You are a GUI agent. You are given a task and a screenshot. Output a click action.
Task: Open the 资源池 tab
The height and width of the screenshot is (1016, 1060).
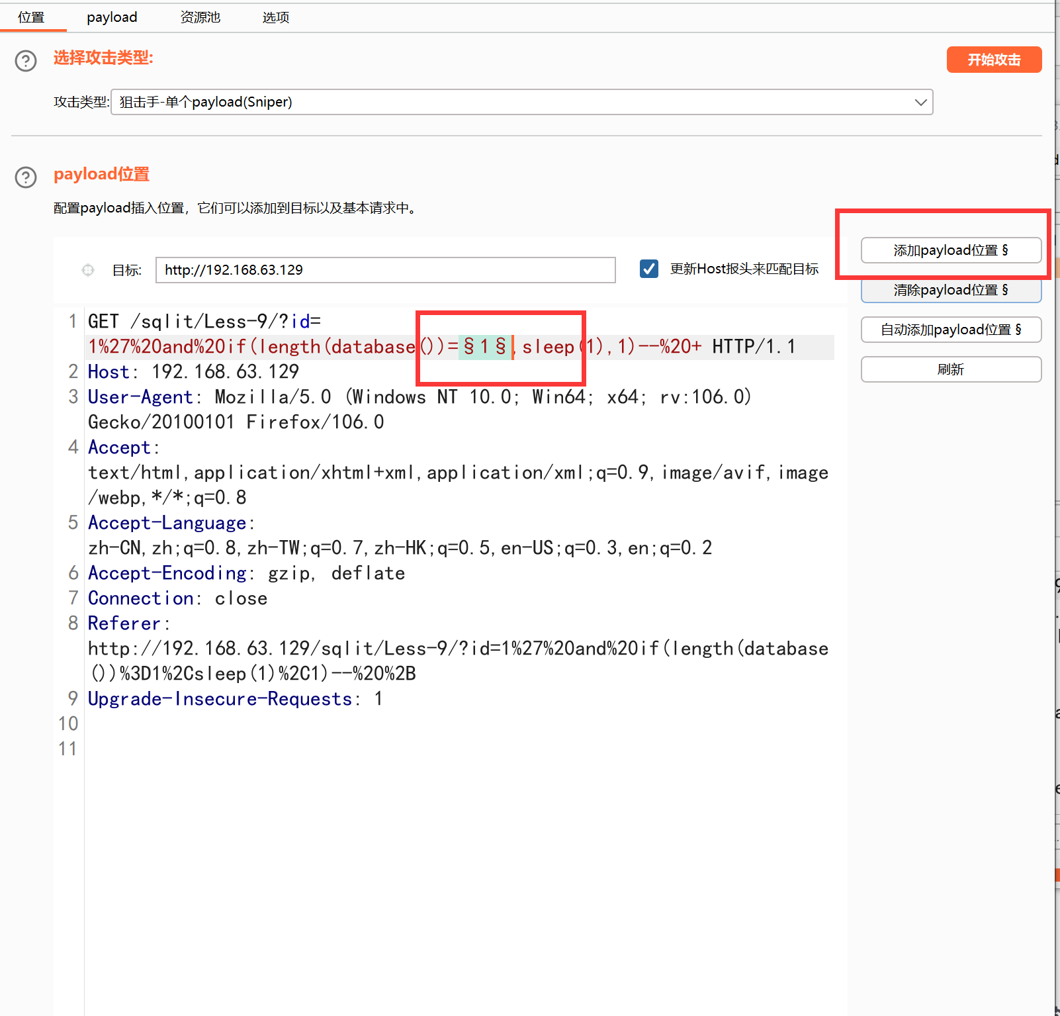[x=200, y=17]
